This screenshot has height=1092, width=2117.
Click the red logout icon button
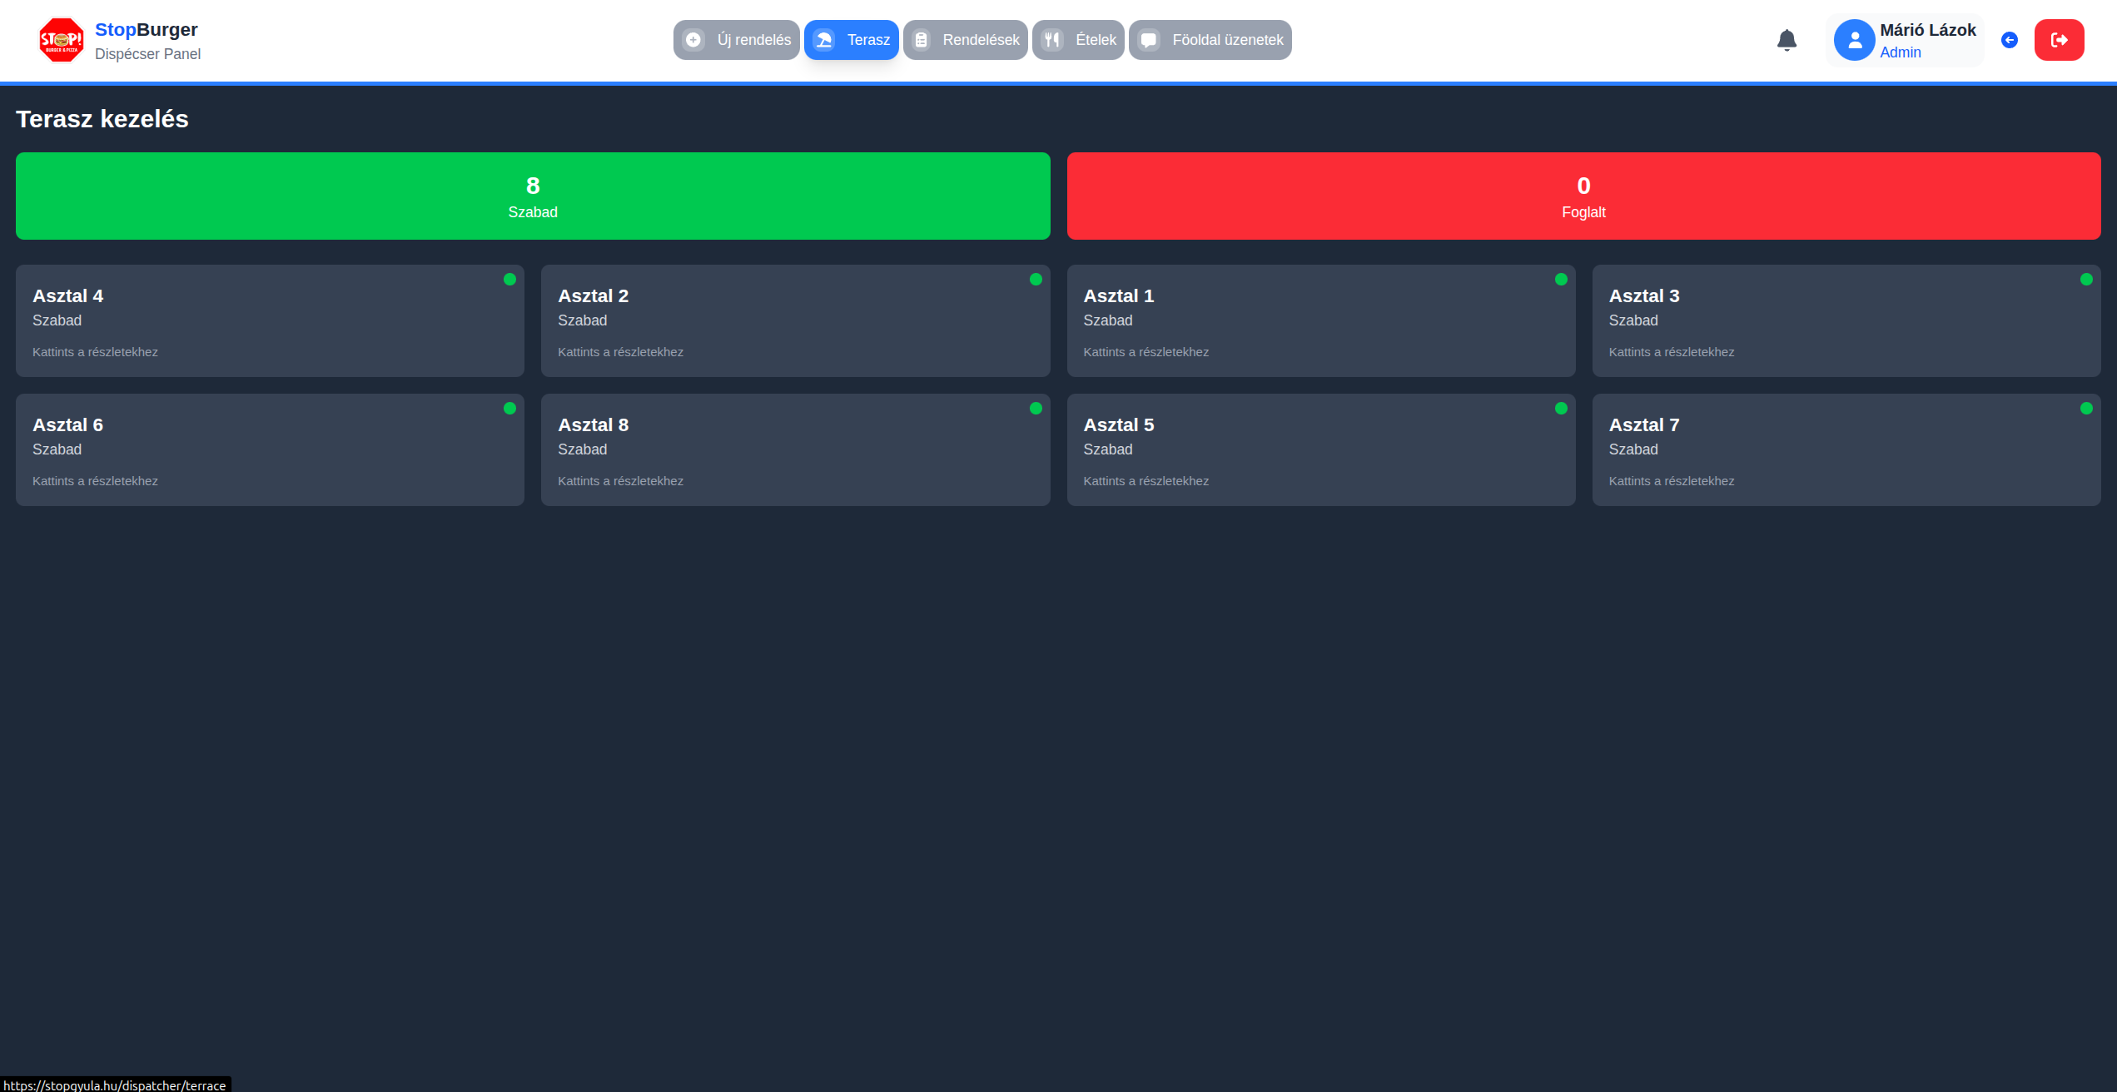(2059, 40)
